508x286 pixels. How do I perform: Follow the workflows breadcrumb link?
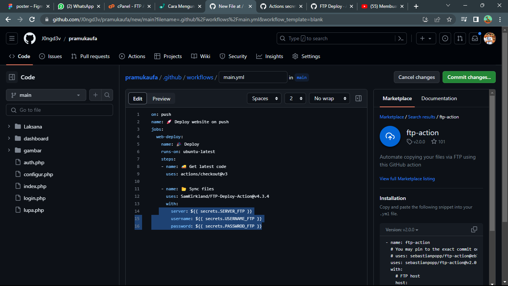pos(200,77)
